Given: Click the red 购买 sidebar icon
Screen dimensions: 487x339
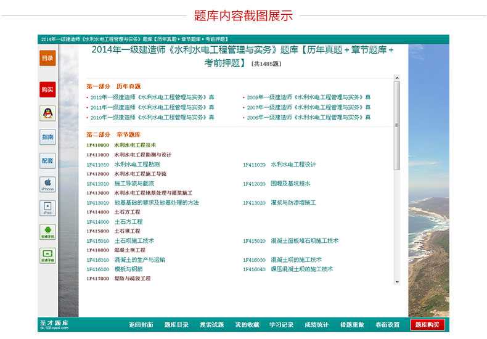Looking at the screenshot, I should click(47, 89).
